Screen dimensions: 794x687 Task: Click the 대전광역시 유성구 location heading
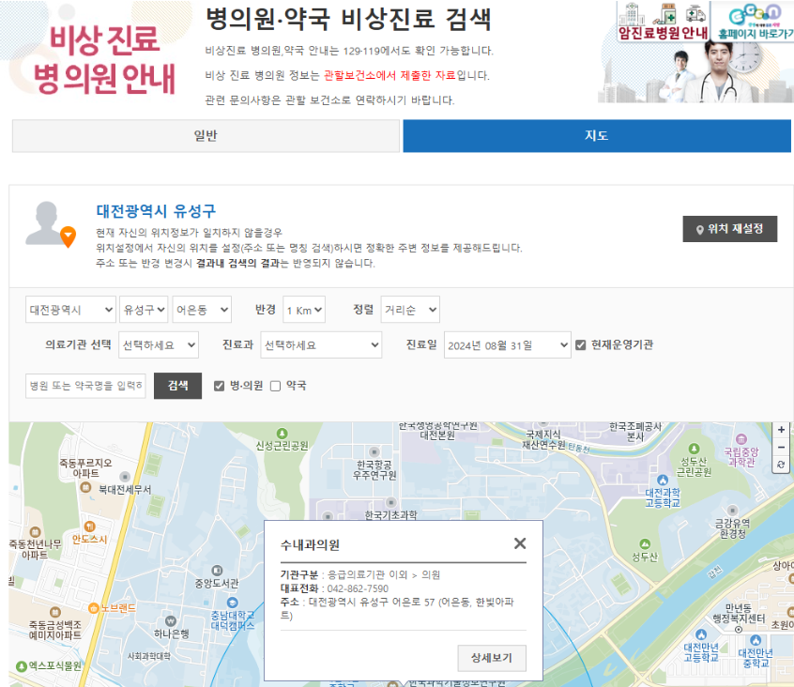click(x=156, y=210)
